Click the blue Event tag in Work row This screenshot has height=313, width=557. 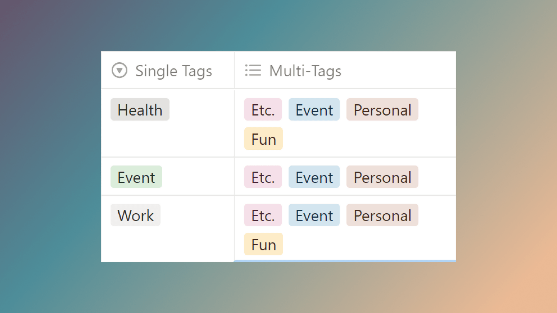(x=314, y=215)
